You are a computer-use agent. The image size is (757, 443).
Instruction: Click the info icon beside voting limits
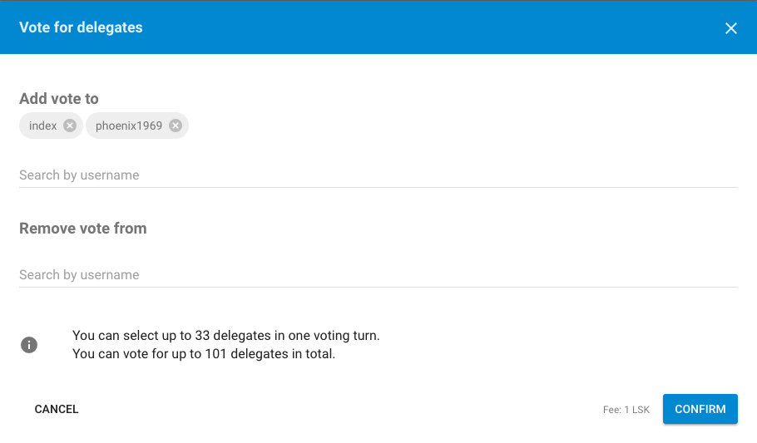click(29, 345)
